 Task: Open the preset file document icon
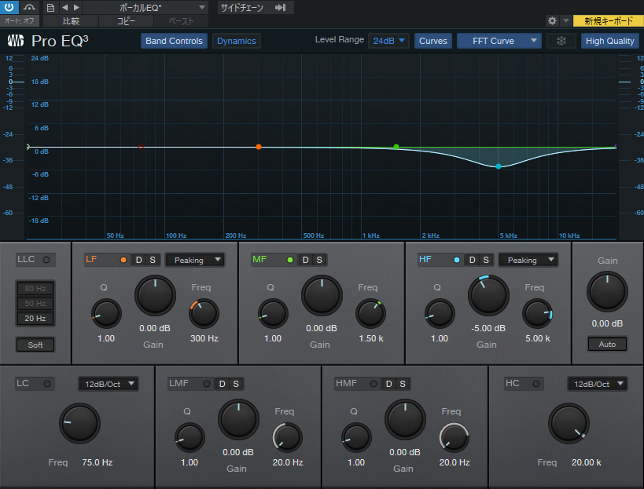pos(50,7)
